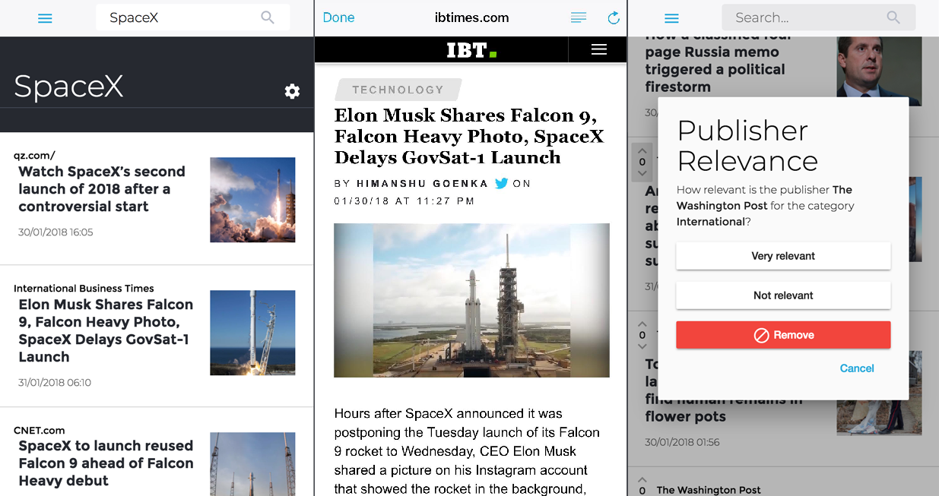Image resolution: width=939 pixels, height=496 pixels.
Task: Open the IBT site hamburger menu
Action: (x=598, y=49)
